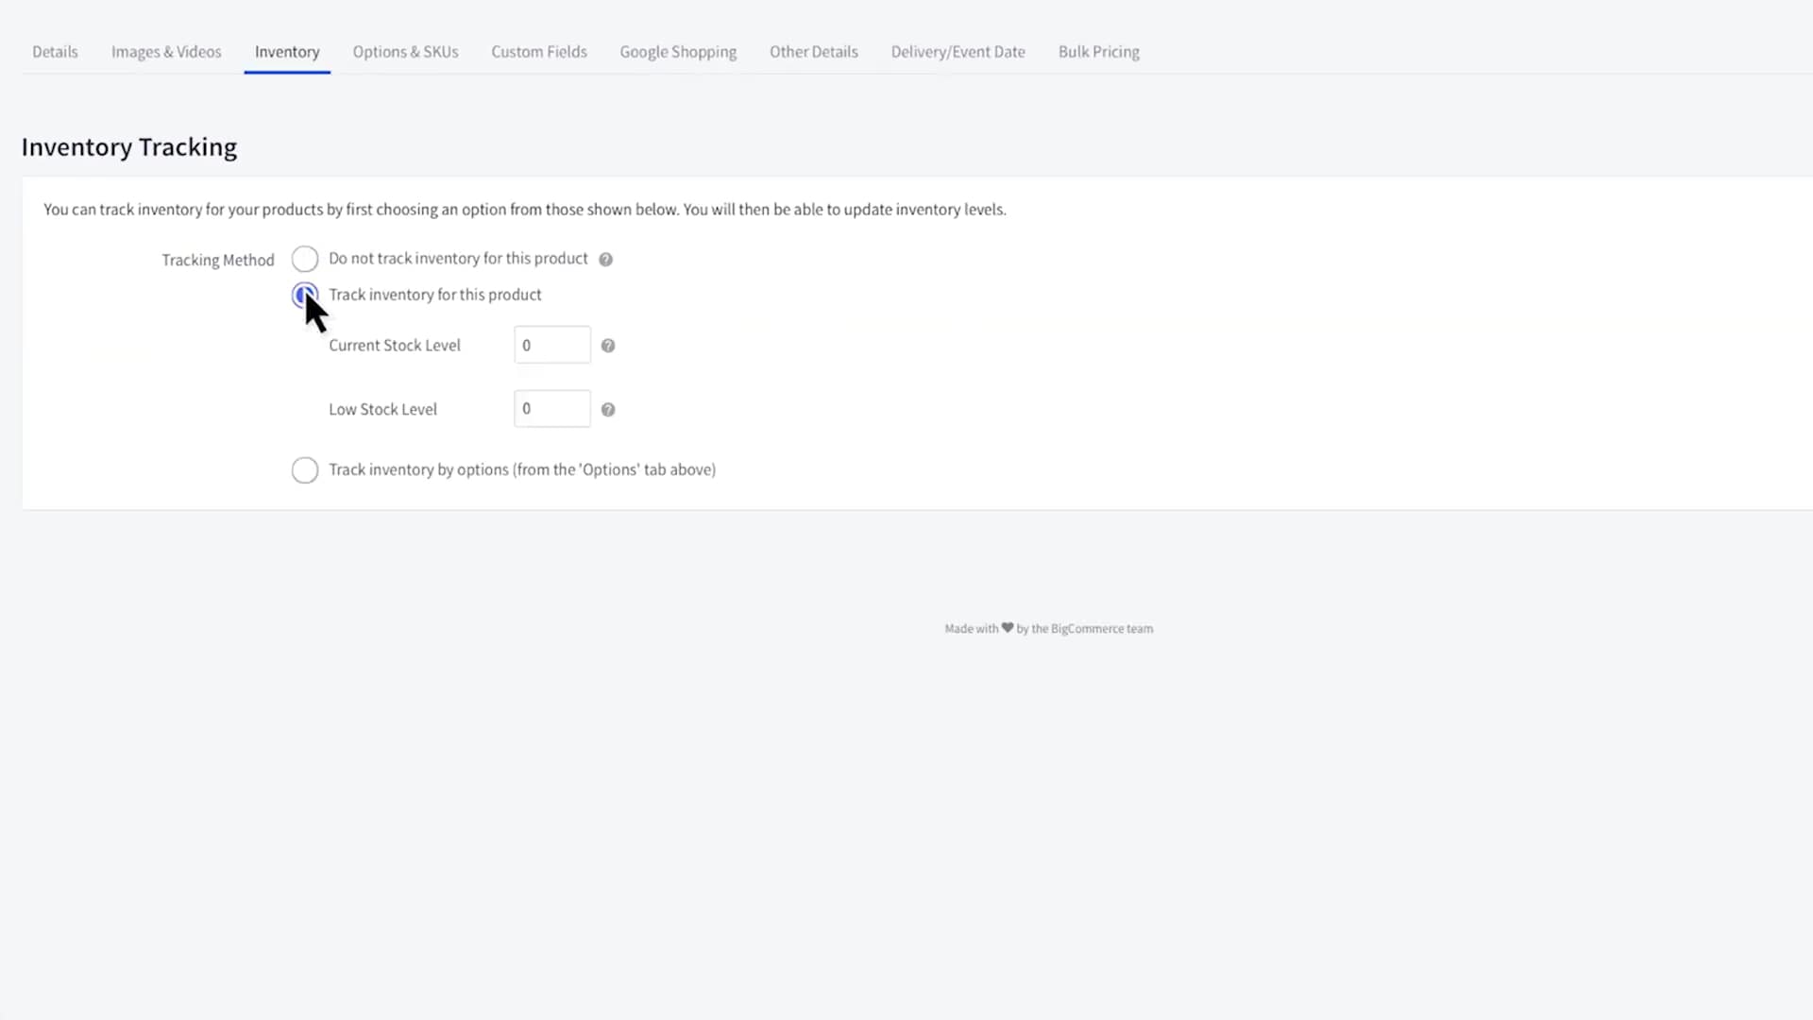Switch to the Images & Videos tab
This screenshot has height=1020, width=1813.
point(165,51)
